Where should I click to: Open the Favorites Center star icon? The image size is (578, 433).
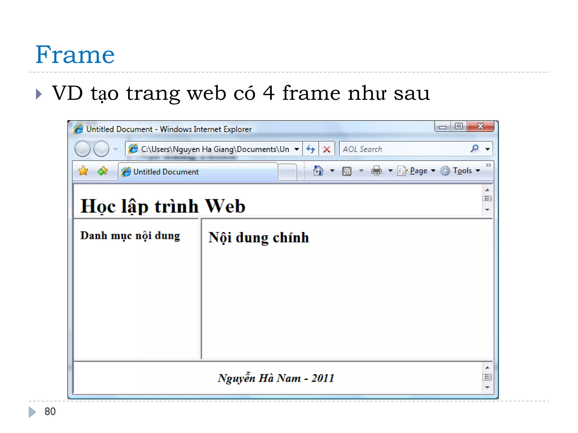tap(83, 171)
